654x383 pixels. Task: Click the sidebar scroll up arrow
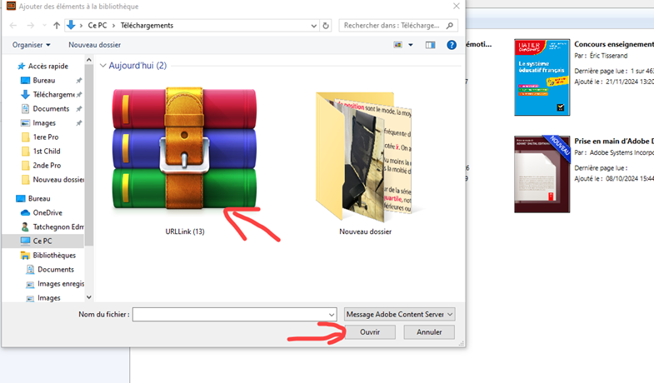[x=89, y=60]
